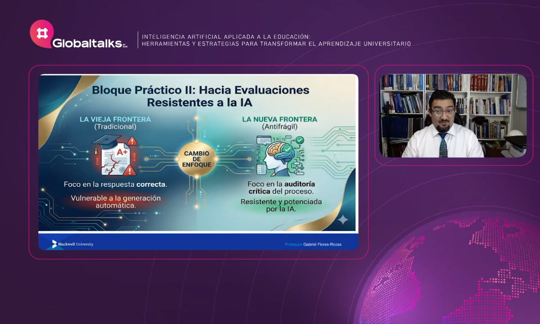The image size is (540, 324).
Task: Click the presenter webcam video thumbnail
Action: point(453,115)
